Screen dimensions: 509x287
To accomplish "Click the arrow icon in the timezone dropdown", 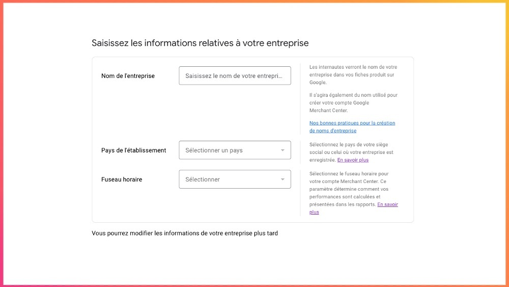I will point(282,179).
